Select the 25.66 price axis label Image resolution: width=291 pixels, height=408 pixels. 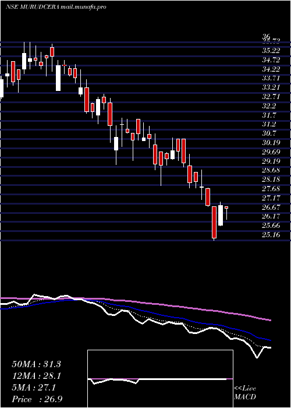point(271,226)
